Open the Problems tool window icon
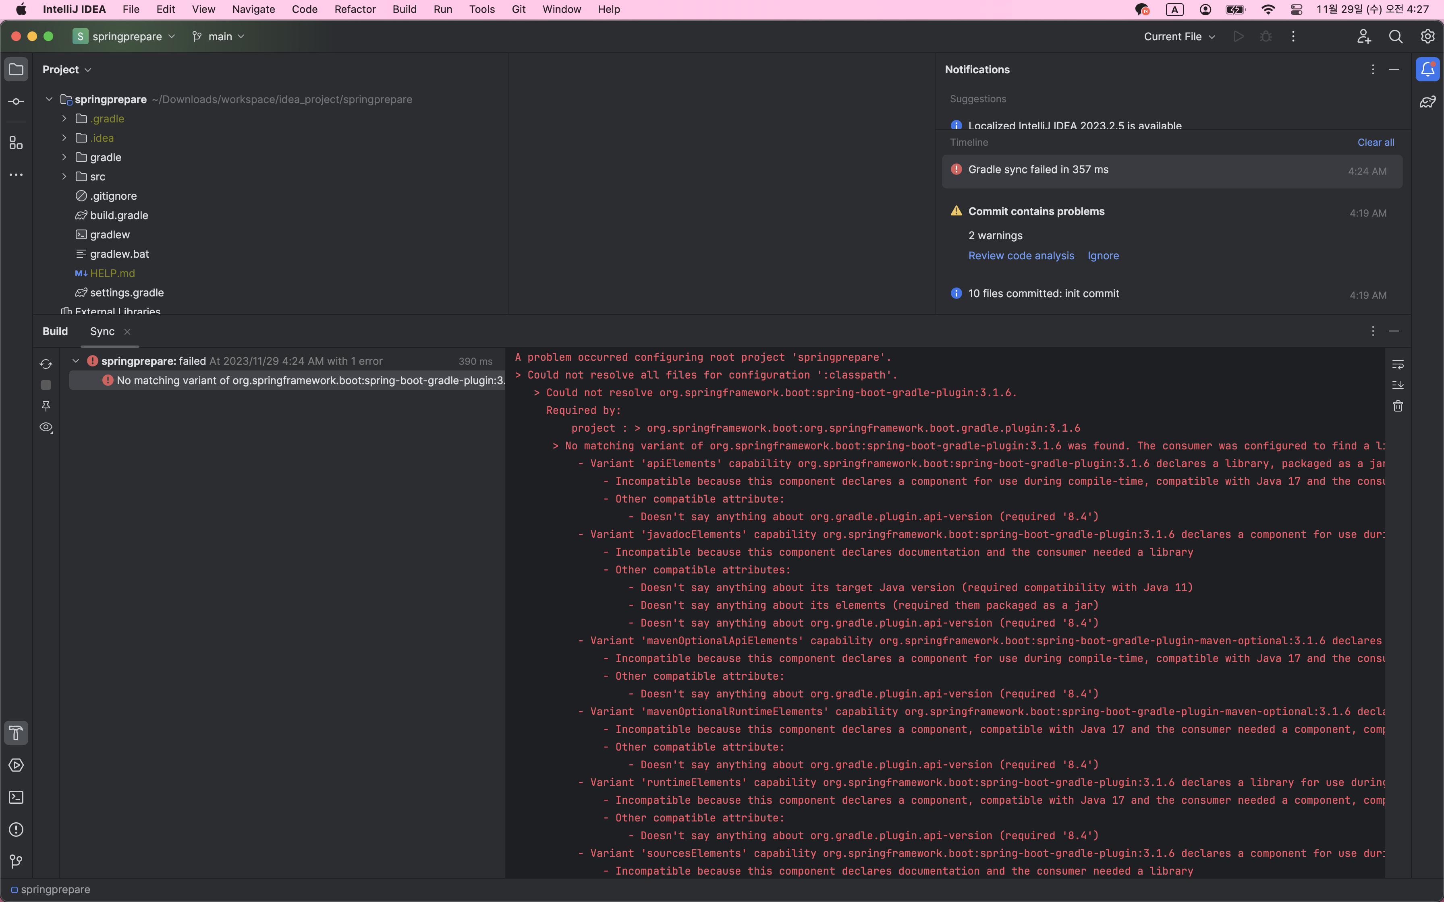The image size is (1444, 902). click(x=16, y=829)
